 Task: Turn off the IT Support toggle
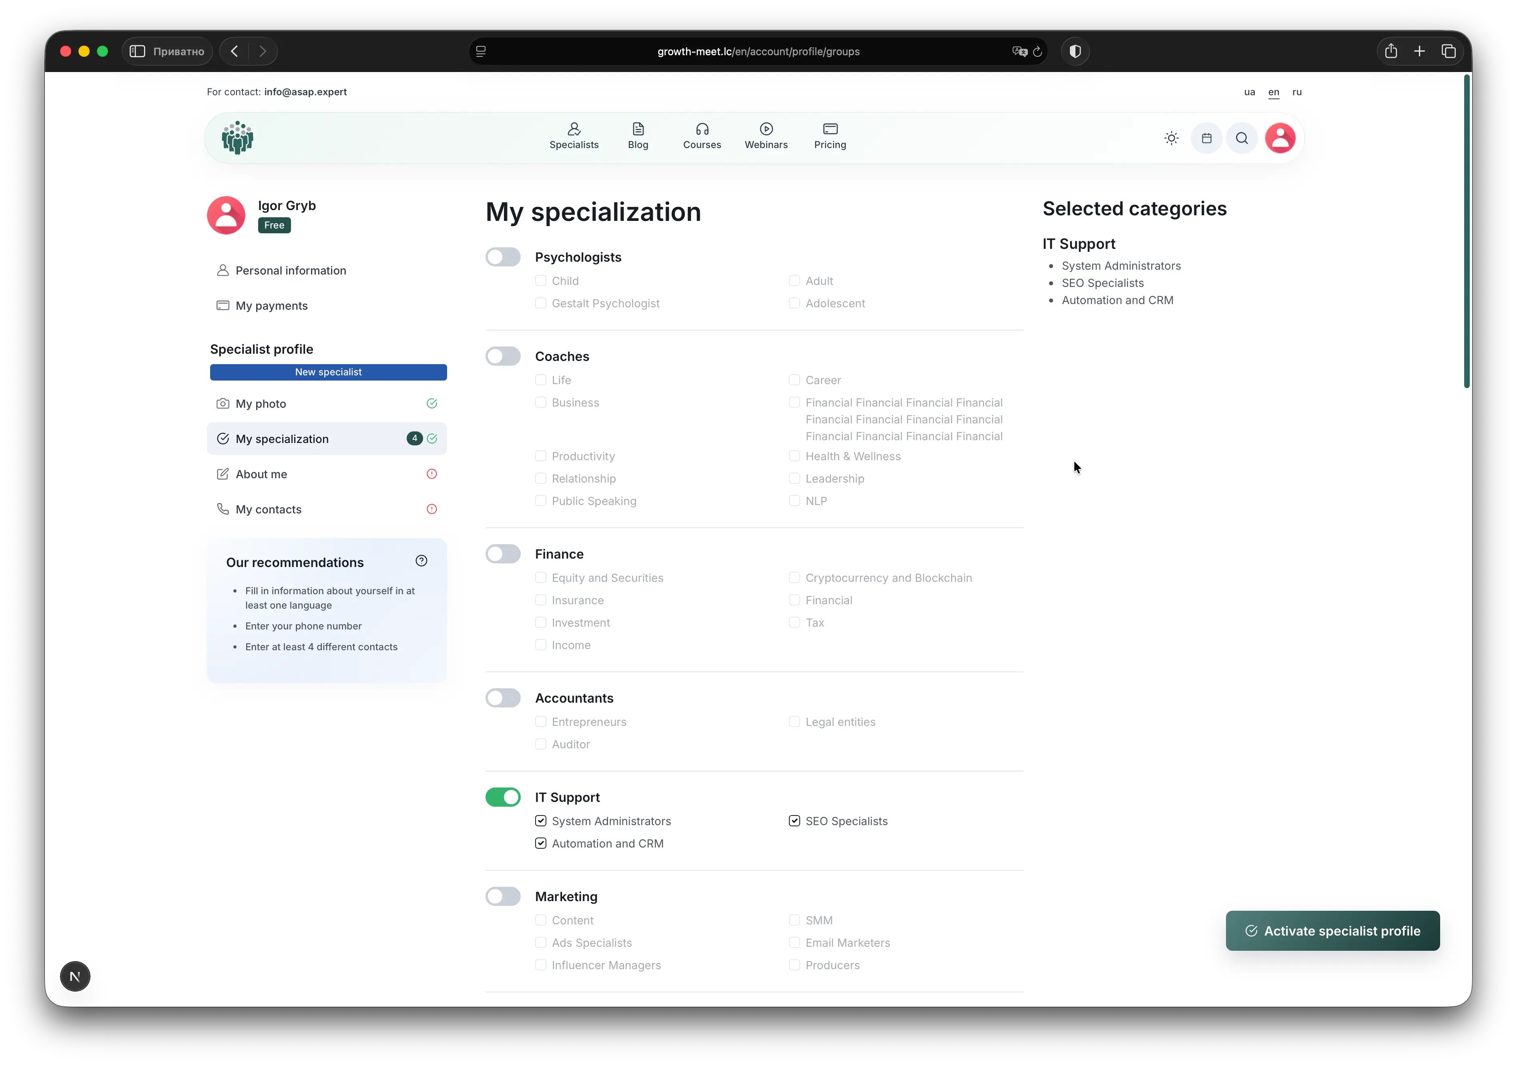tap(503, 797)
